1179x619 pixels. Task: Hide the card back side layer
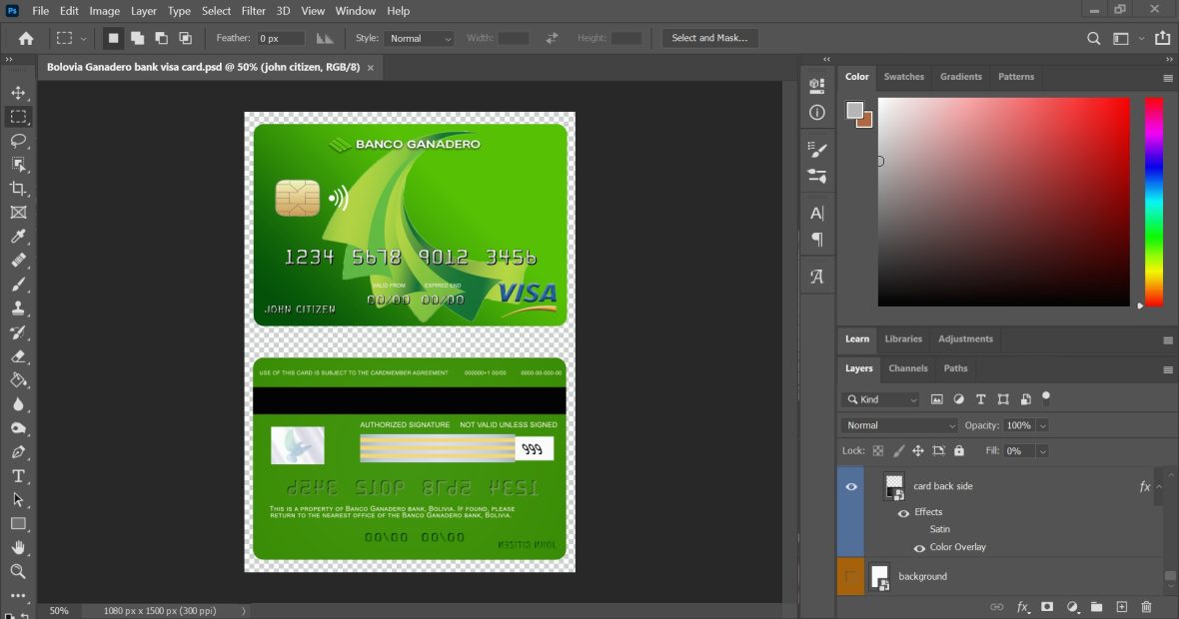click(850, 486)
